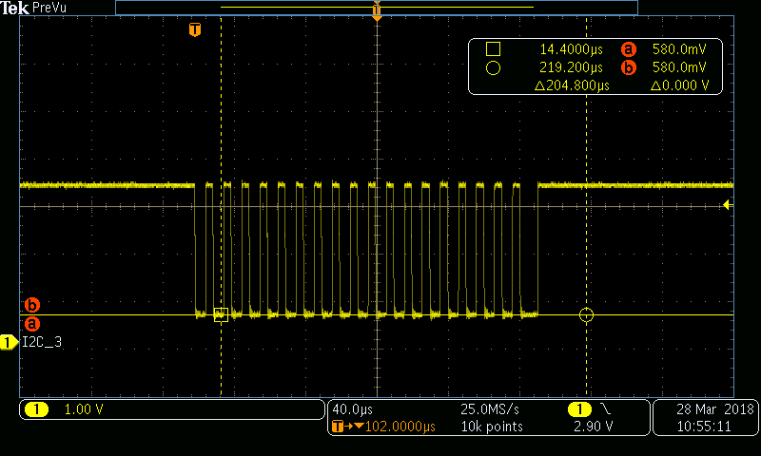Select the square cursor marker on waveform
This screenshot has height=456, width=761.
(221, 315)
